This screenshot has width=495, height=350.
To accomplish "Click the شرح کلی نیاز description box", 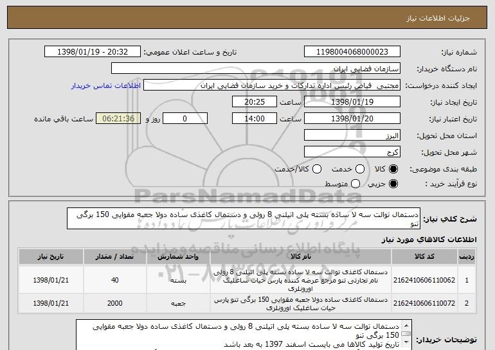I will [x=244, y=218].
